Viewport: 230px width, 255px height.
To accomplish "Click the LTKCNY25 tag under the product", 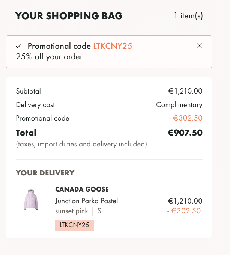I will tap(74, 225).
